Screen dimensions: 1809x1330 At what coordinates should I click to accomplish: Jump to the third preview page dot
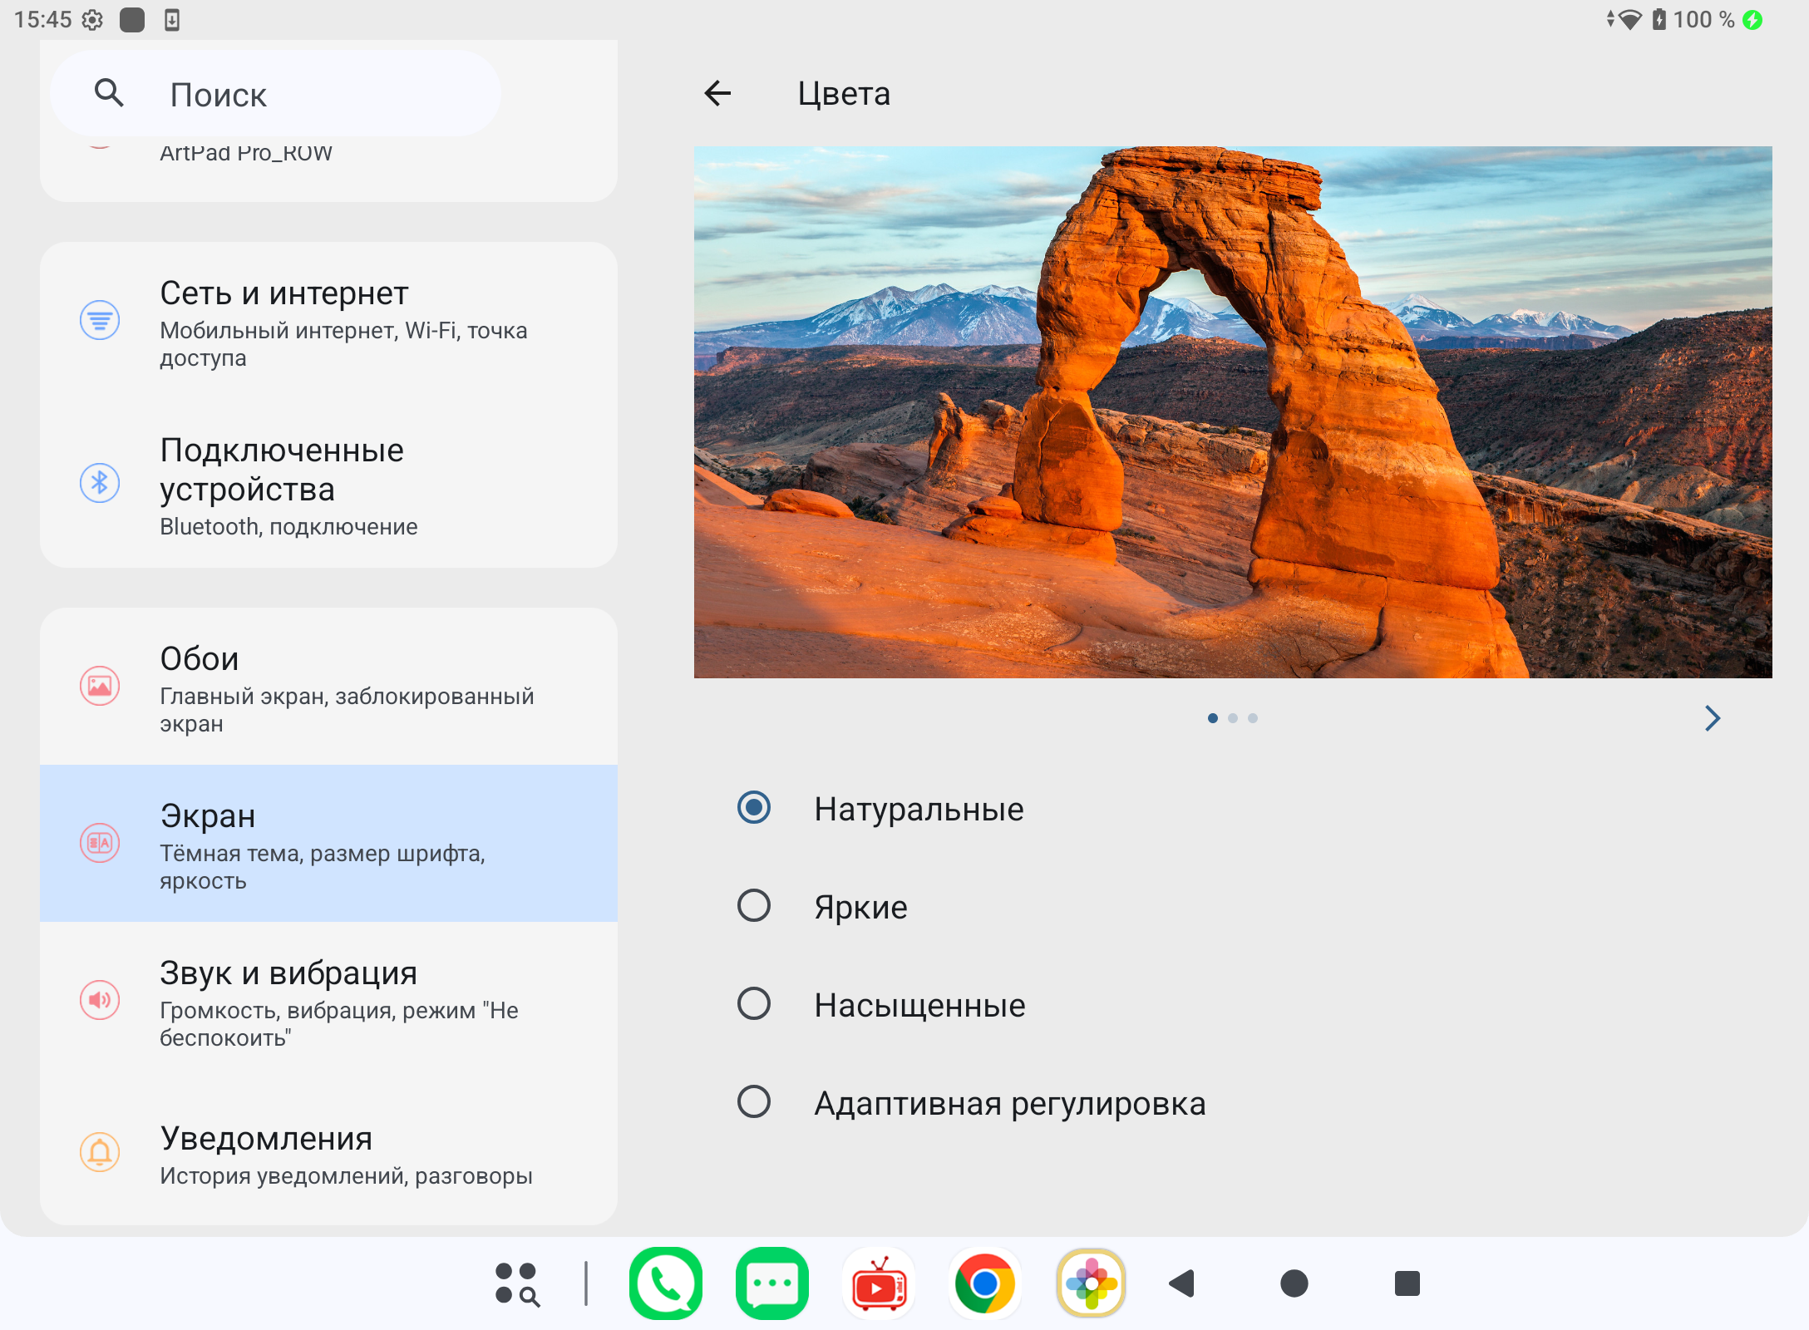coord(1253,718)
